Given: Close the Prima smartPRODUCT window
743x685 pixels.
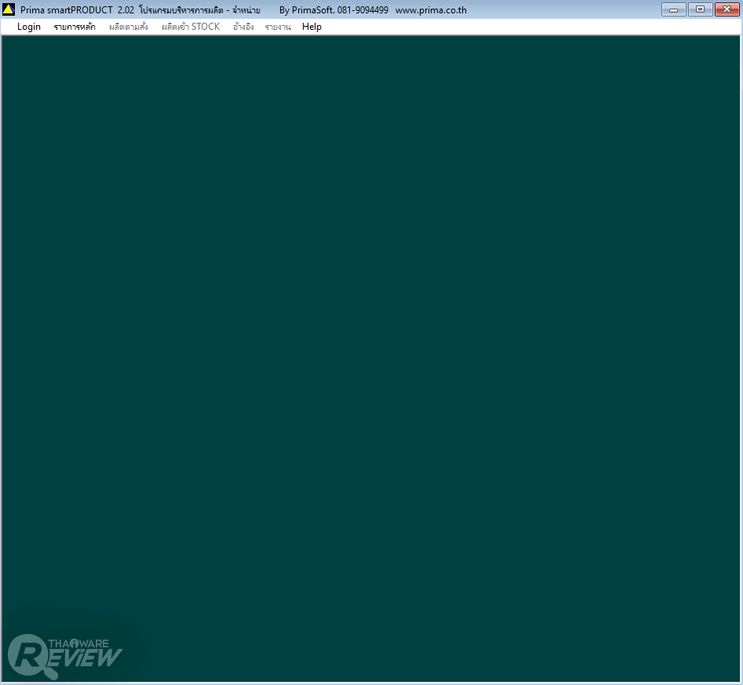Looking at the screenshot, I should point(727,9).
